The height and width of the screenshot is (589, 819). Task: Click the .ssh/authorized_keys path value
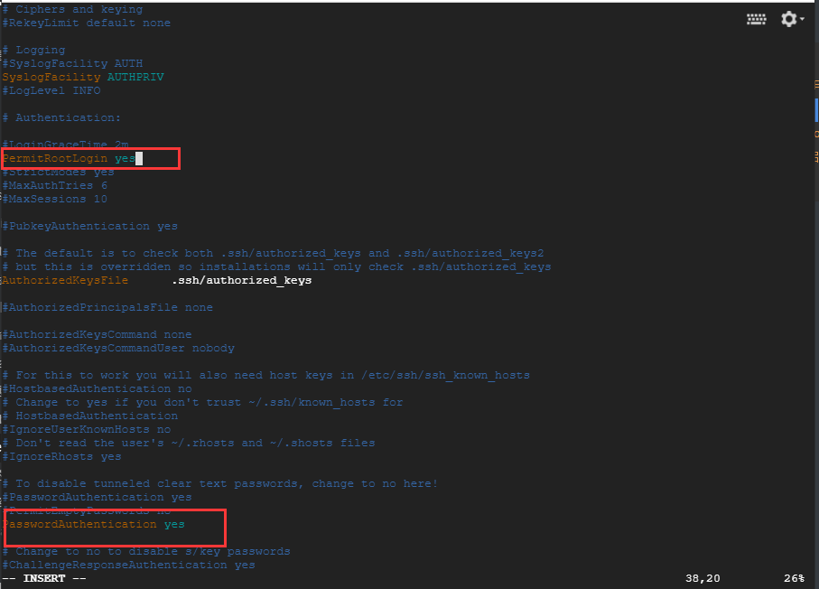click(241, 280)
